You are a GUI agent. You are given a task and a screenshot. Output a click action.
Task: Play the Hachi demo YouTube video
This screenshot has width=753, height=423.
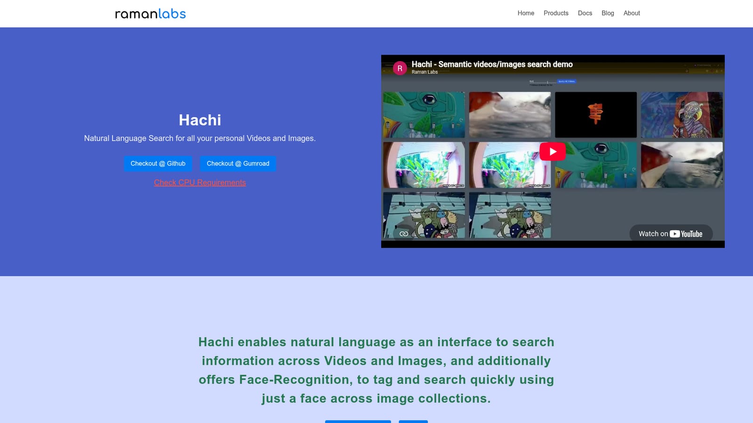coord(553,151)
